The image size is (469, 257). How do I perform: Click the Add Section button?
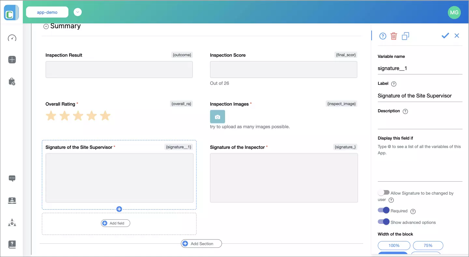point(201,243)
